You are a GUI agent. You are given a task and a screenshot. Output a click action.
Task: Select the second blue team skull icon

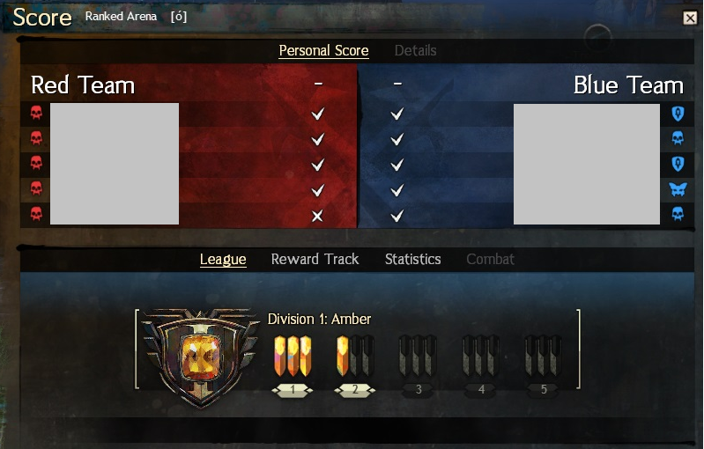click(x=678, y=137)
